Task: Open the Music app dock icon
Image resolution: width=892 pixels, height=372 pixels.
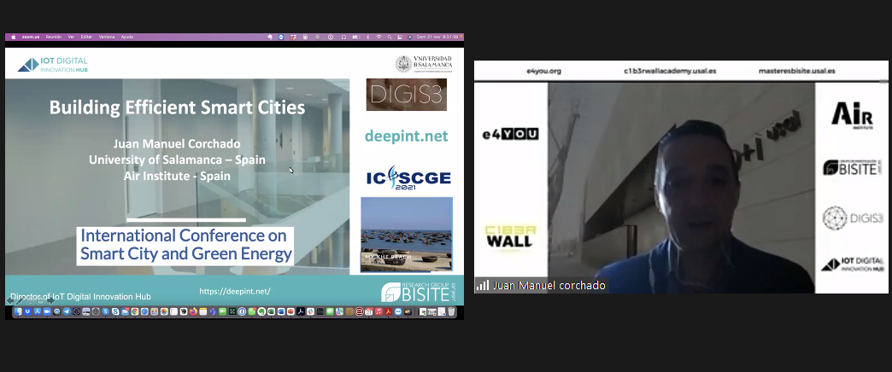Action: [379, 311]
